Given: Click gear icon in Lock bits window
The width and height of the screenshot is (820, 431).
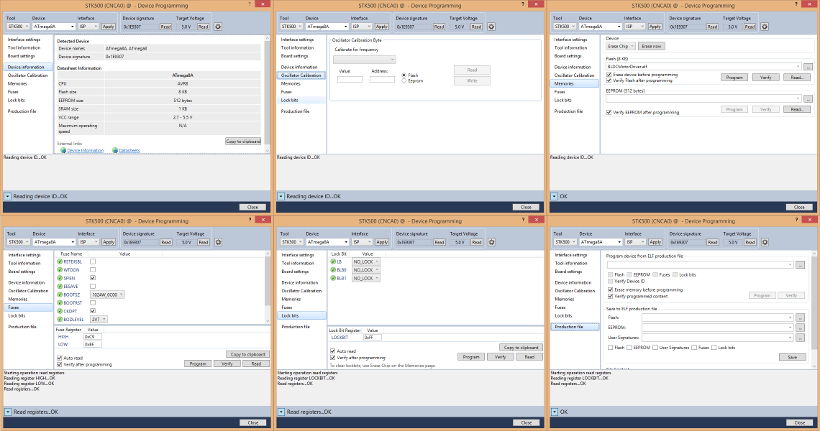Looking at the screenshot, I should [491, 242].
